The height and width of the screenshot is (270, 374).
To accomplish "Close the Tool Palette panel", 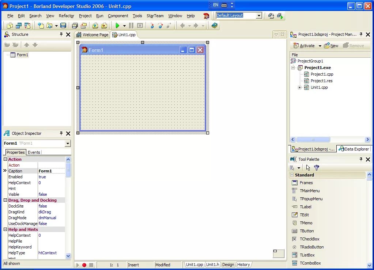I will pyautogui.click(x=368, y=159).
